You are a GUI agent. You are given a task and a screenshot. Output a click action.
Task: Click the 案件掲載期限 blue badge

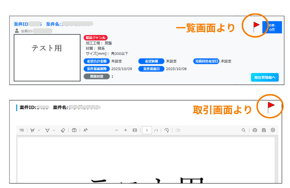(97, 69)
